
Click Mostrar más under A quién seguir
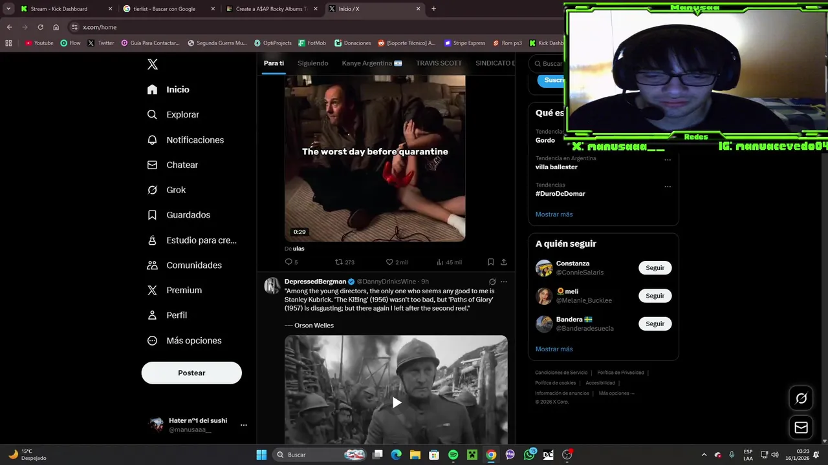point(554,349)
